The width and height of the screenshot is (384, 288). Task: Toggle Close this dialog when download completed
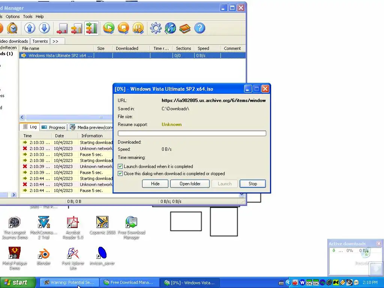click(x=120, y=174)
